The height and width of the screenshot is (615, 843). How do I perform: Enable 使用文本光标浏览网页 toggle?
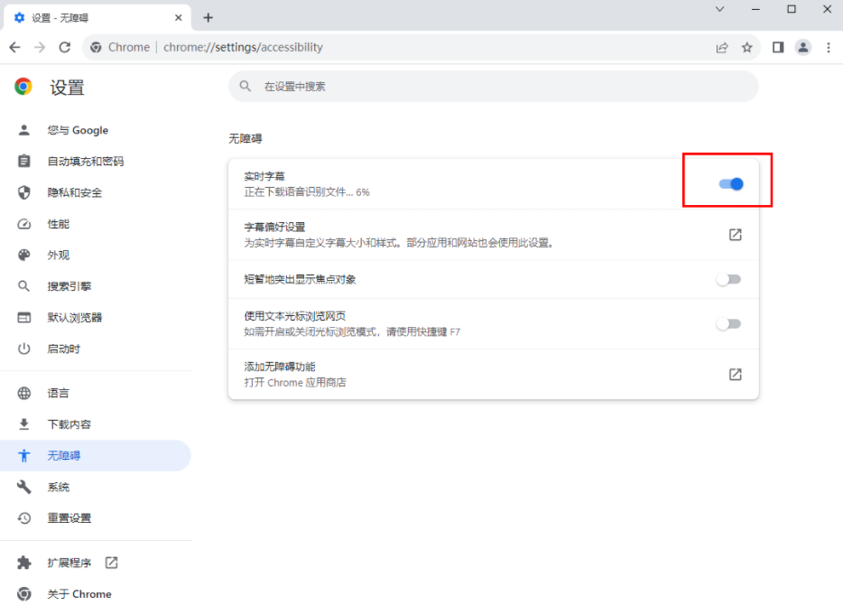728,324
